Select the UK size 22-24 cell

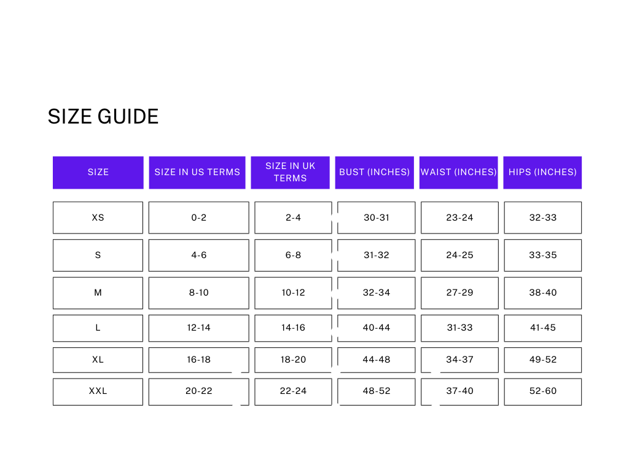(294, 391)
